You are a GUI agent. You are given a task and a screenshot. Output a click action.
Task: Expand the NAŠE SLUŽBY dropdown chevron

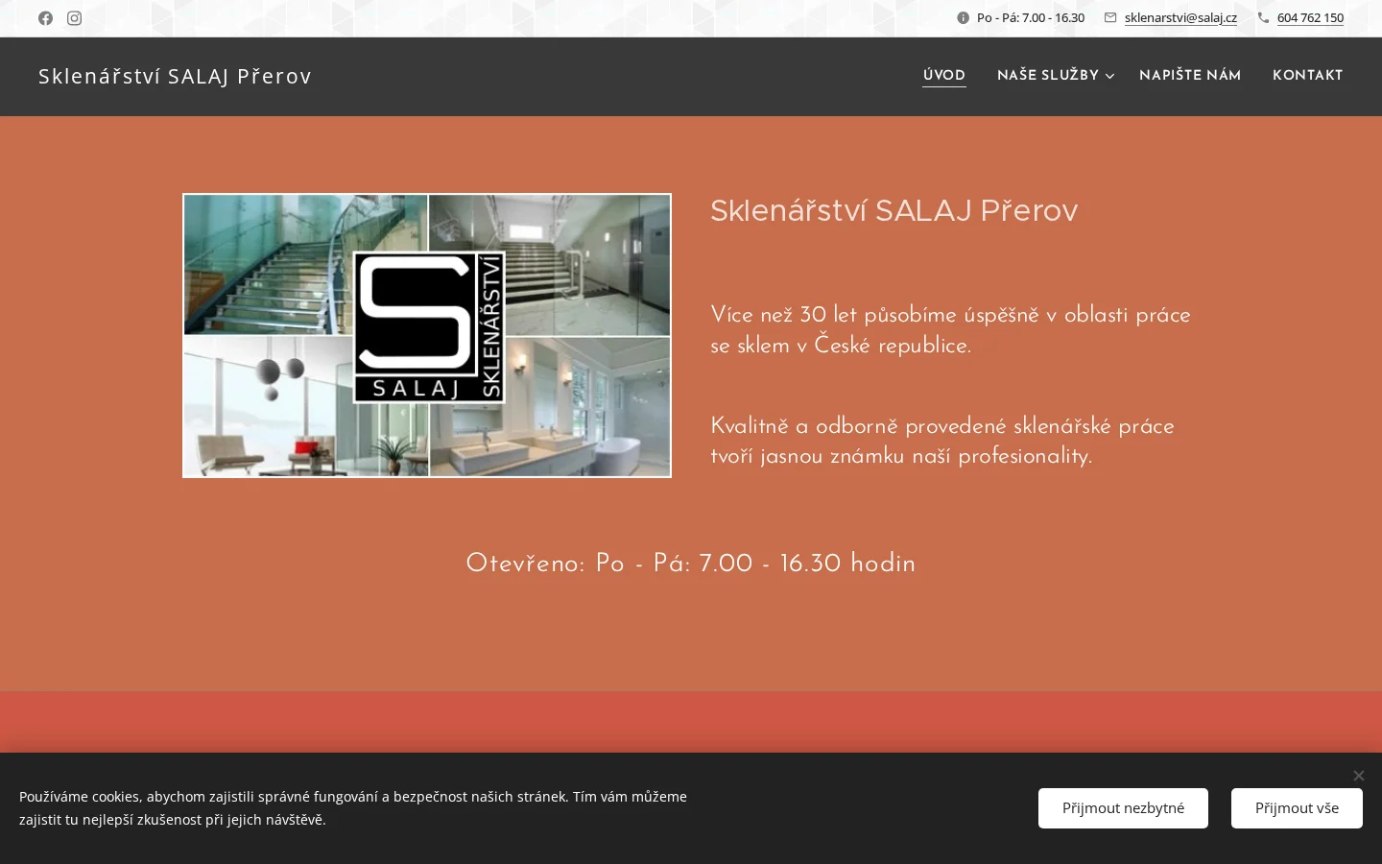(x=1109, y=77)
